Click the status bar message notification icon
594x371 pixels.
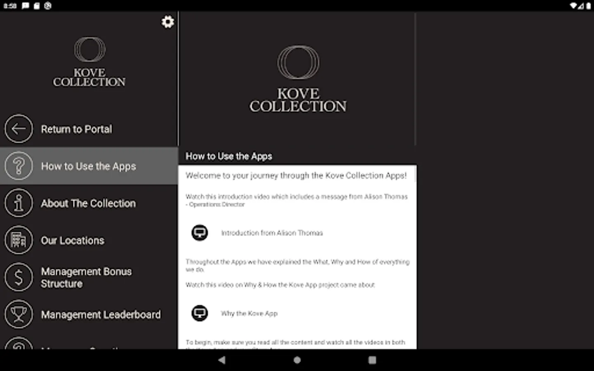pyautogui.click(x=26, y=6)
